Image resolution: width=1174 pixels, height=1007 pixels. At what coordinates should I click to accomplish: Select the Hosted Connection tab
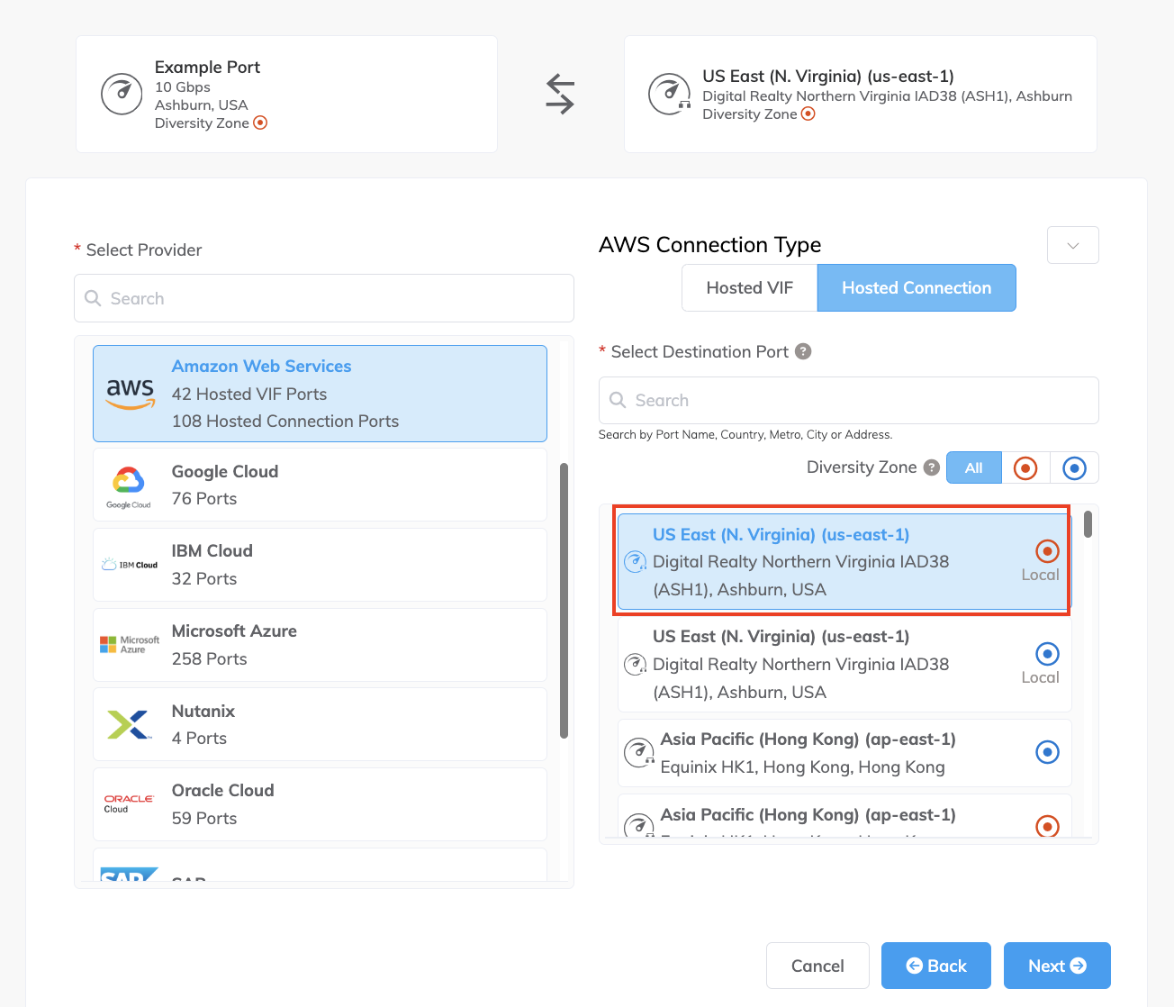coord(916,287)
